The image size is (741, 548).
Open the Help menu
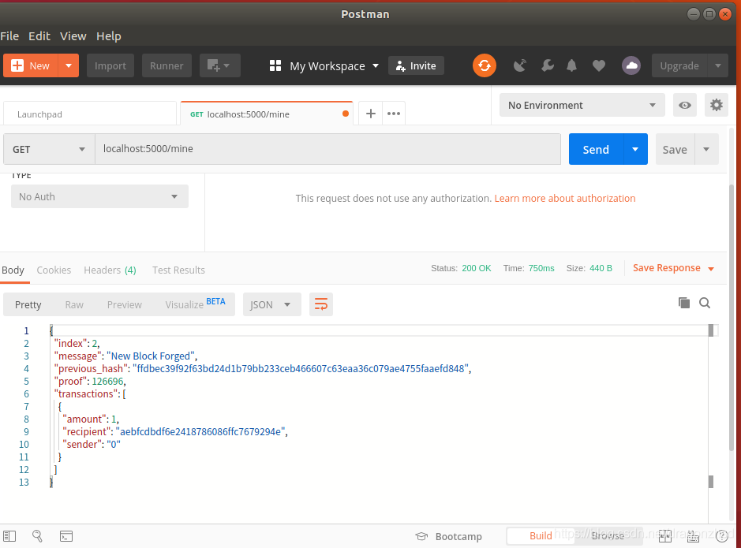point(109,35)
